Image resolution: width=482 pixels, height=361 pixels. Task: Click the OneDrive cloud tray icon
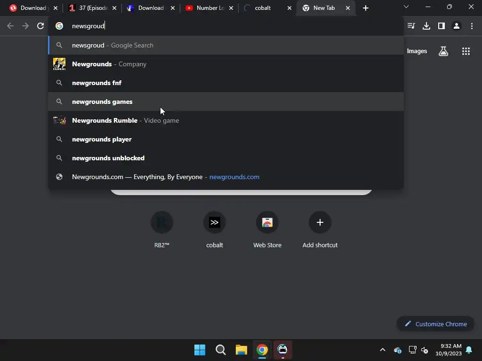click(397, 350)
